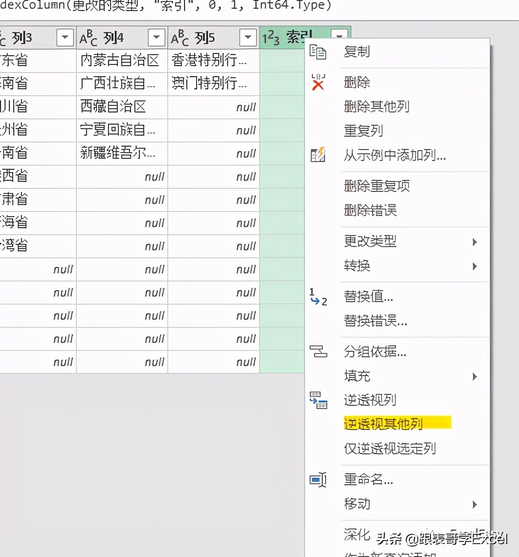Click the formula bar text
Screen dimensions: 519x557
pyautogui.click(x=165, y=6)
